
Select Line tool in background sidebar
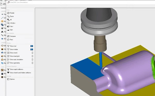(x=3, y=18)
